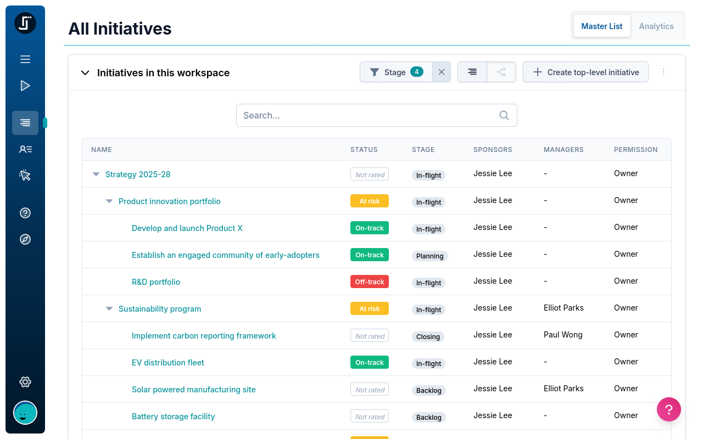Click Not rated badge for Battery storage facility
Image resolution: width=703 pixels, height=439 pixels.
(x=370, y=417)
